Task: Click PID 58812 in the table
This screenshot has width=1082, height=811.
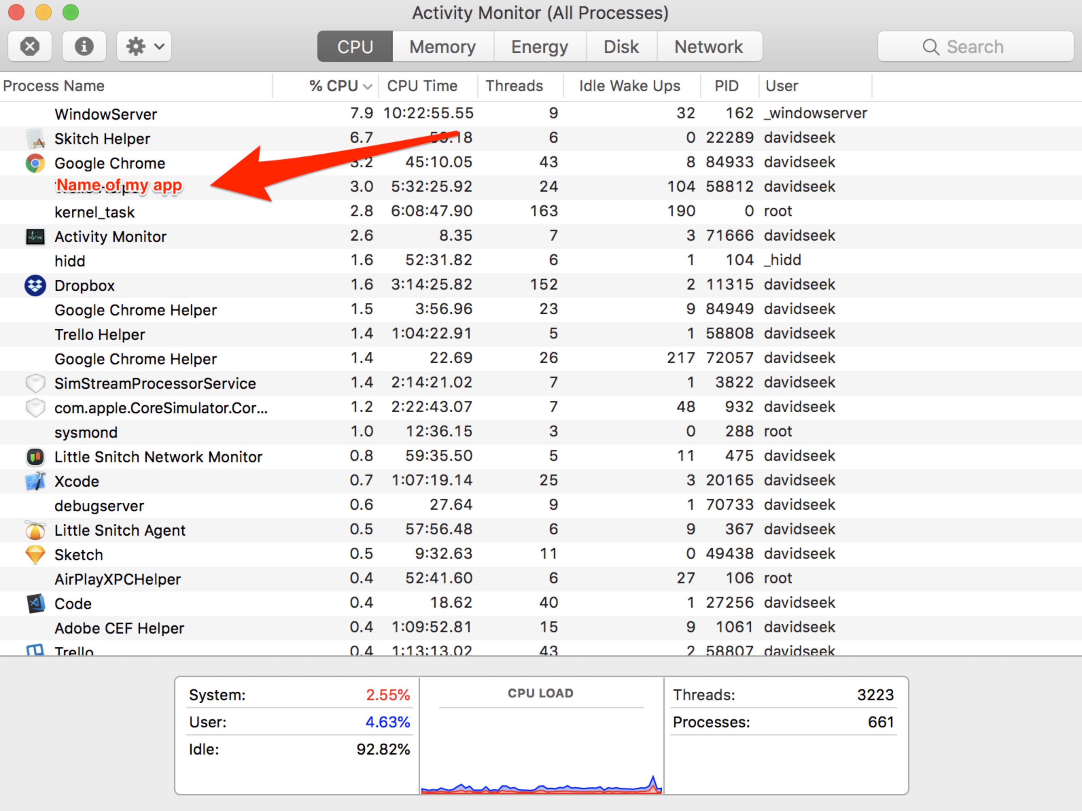Action: pyautogui.click(x=729, y=186)
